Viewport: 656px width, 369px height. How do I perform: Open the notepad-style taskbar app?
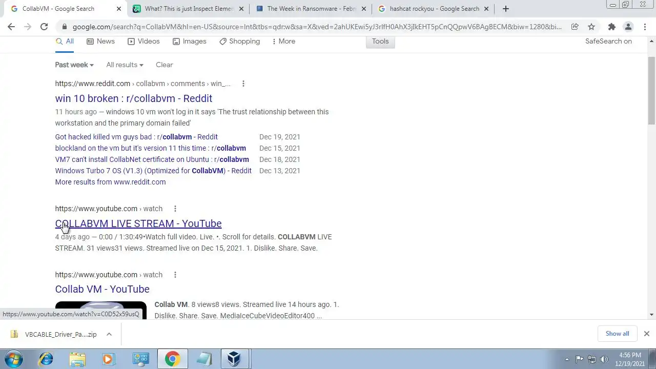click(203, 359)
